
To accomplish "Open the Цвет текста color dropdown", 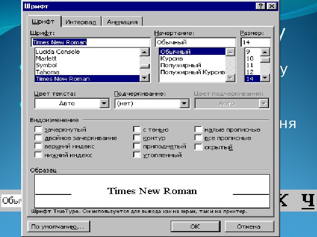I will [104, 104].
